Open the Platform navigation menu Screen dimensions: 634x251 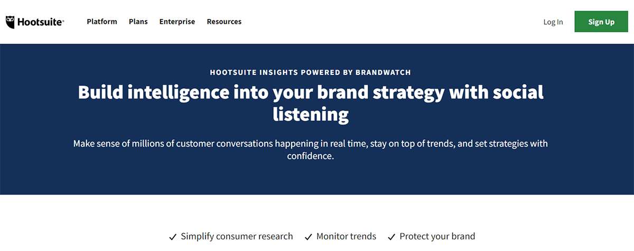pos(102,22)
